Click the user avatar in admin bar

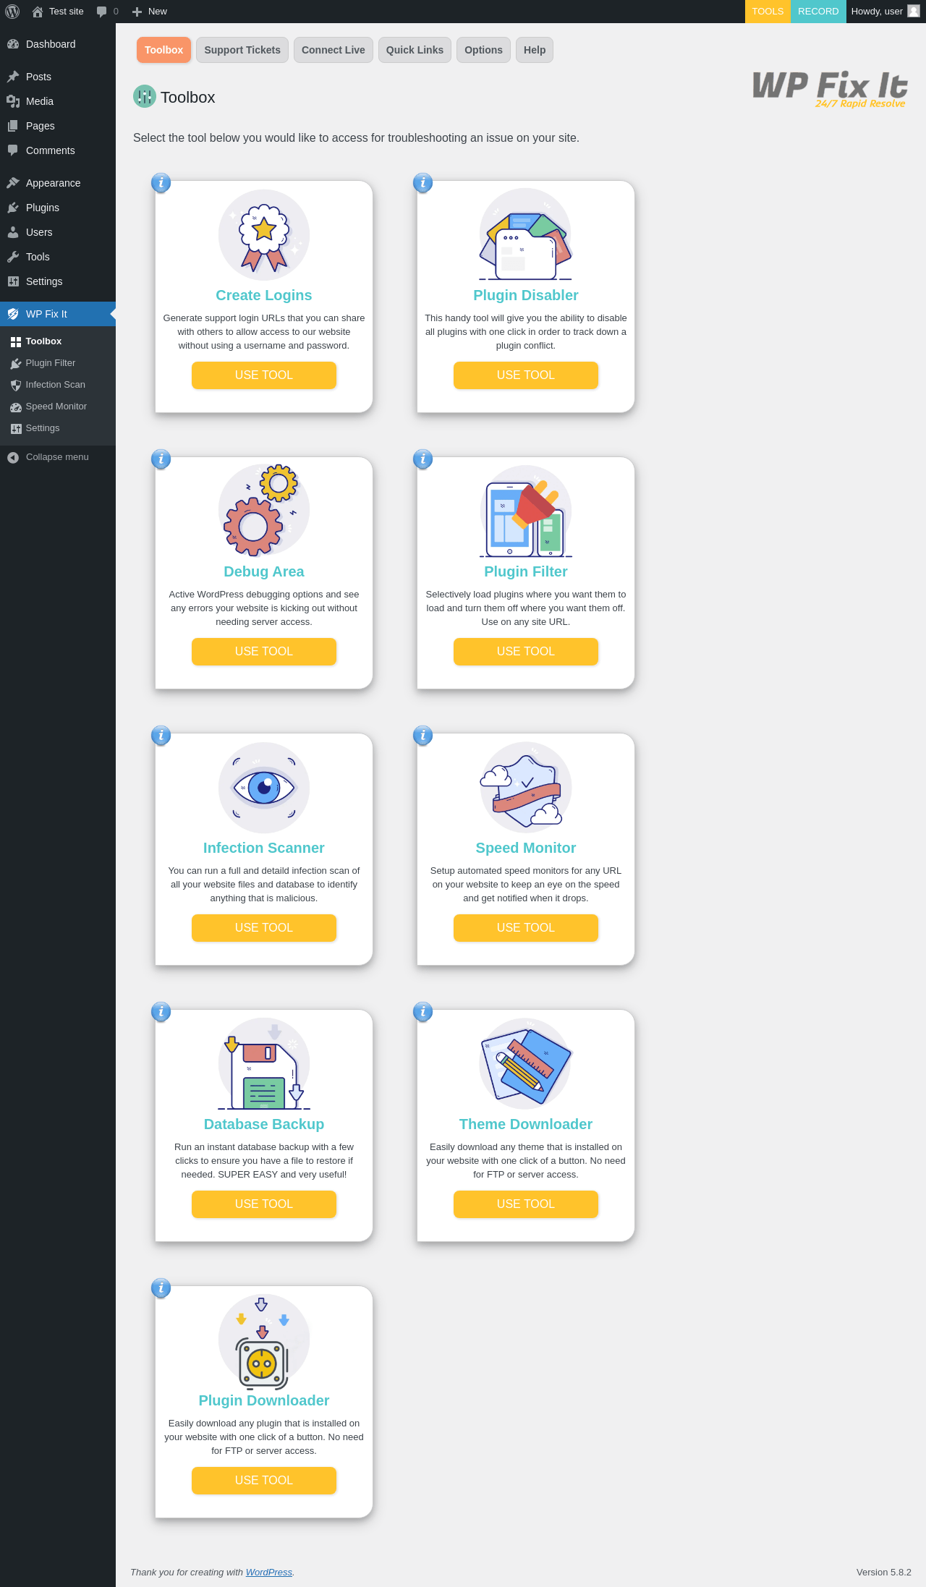[913, 12]
